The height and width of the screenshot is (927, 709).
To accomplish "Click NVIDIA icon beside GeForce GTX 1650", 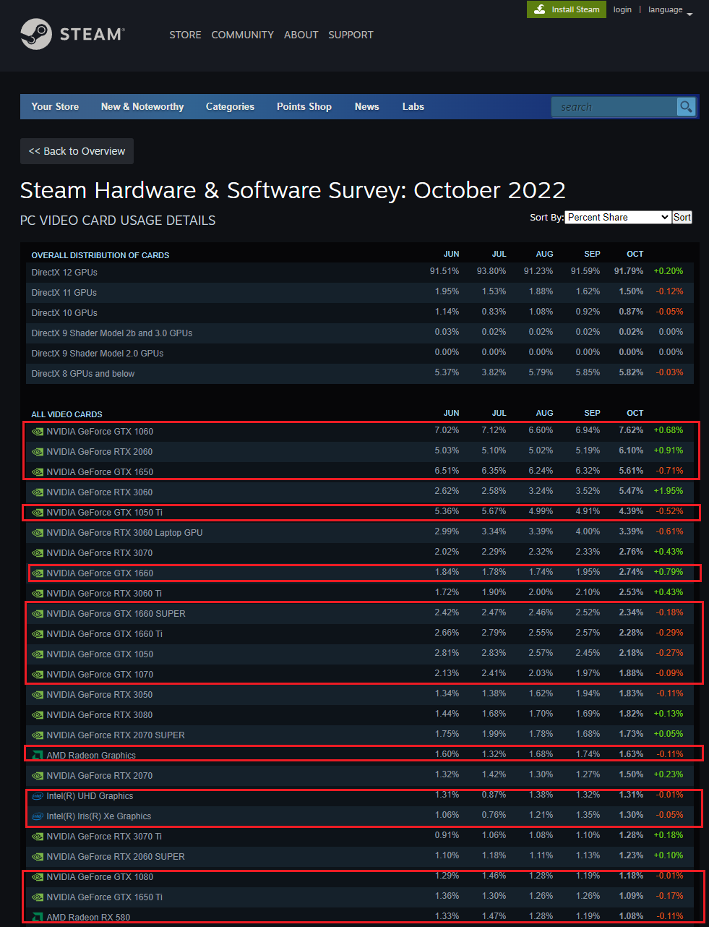I will tap(38, 472).
